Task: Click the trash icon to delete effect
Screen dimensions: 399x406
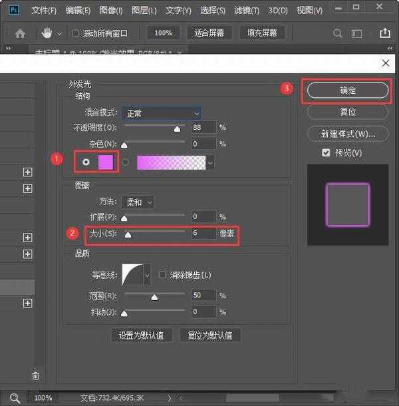Action: point(36,376)
